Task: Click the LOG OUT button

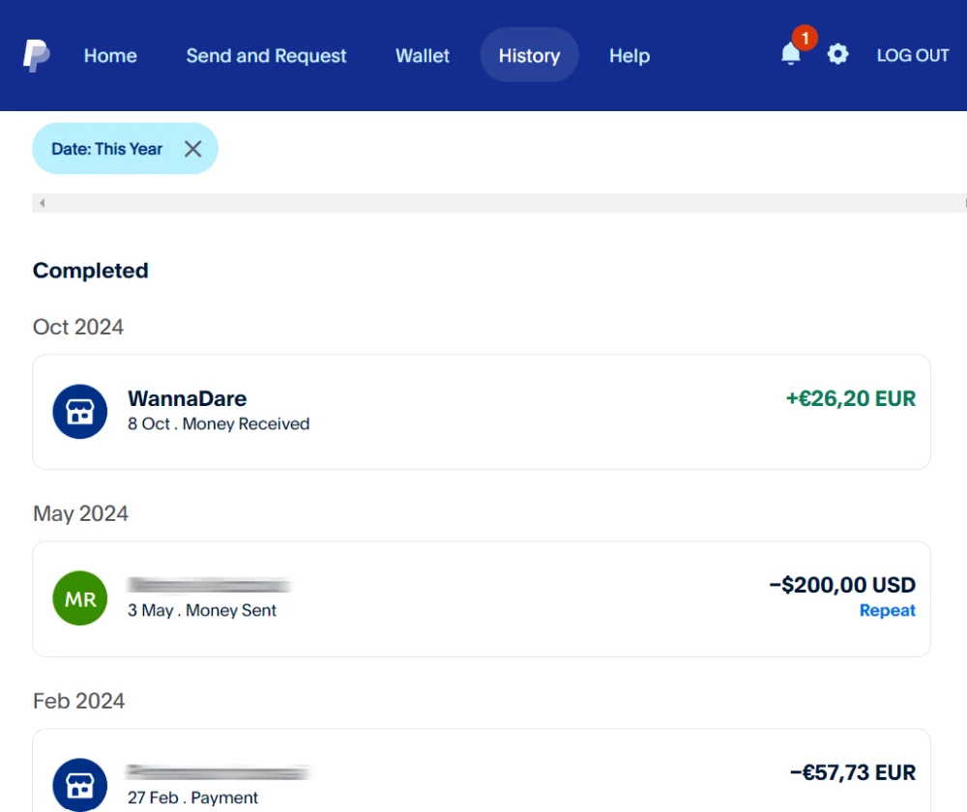Action: [912, 56]
